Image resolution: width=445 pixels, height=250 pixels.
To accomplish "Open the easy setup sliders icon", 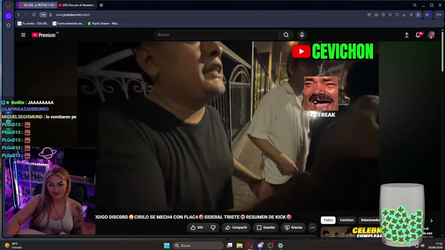I will click(x=411, y=15).
